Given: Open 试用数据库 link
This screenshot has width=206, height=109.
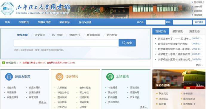Looking at the screenshot, I should pyautogui.click(x=35, y=93).
